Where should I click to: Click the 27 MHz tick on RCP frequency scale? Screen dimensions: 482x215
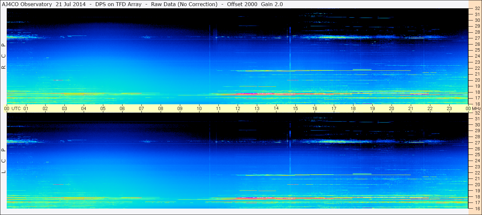coord(477,38)
